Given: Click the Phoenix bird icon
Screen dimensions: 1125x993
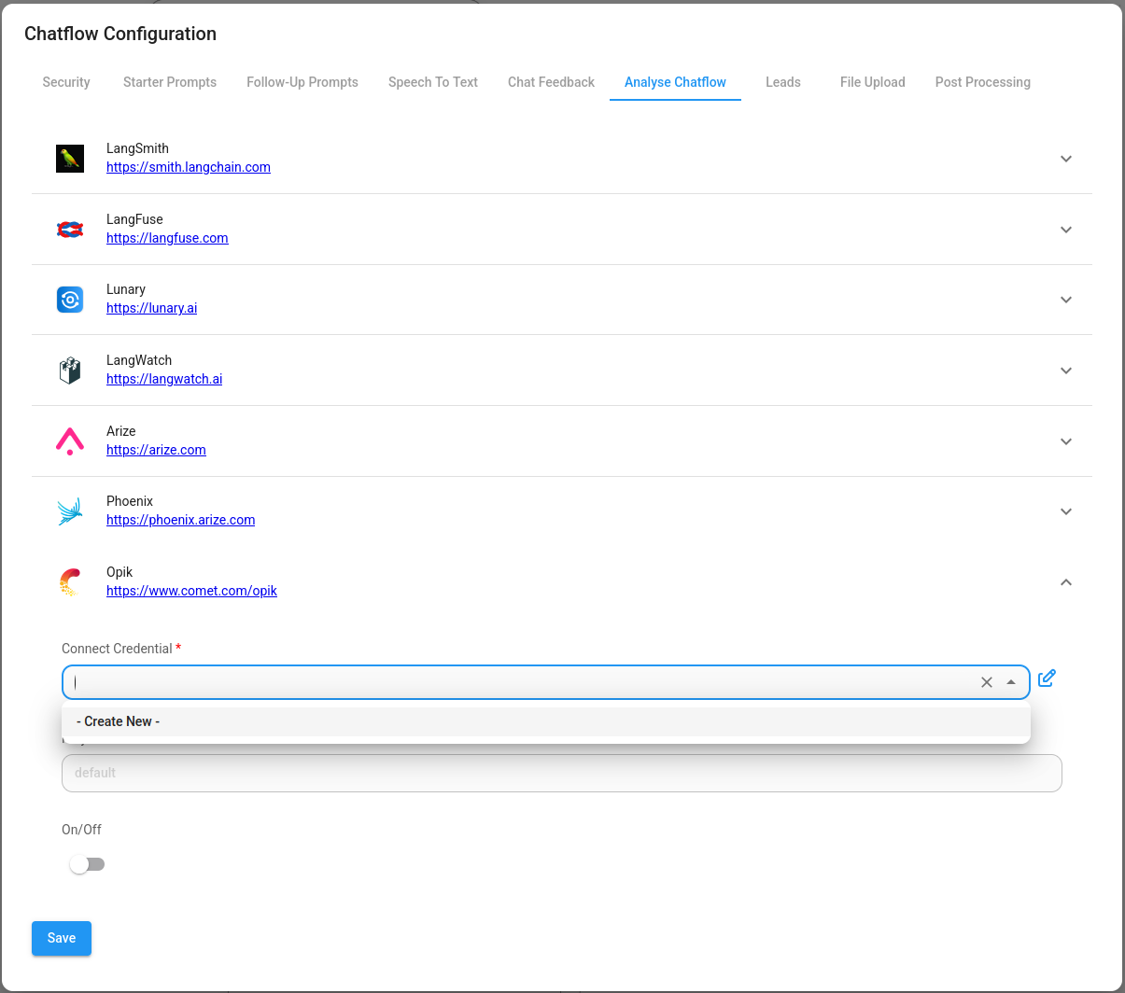Looking at the screenshot, I should (x=69, y=510).
